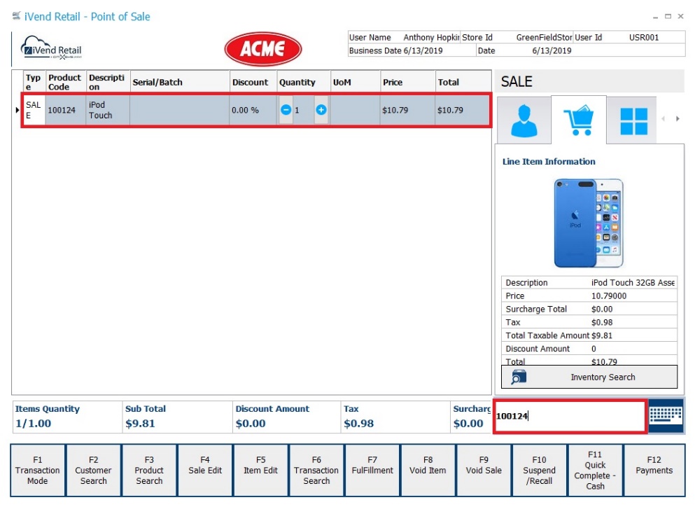Click the product code entry field
The width and height of the screenshot is (695, 507).
(570, 416)
